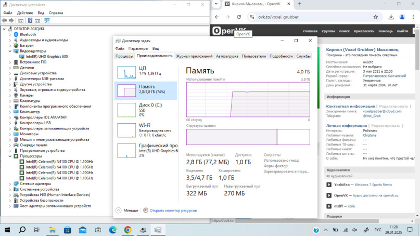The height and width of the screenshot is (236, 420).
Task: Collapse the Видеоадаптеры tree node
Action: pos(10,51)
